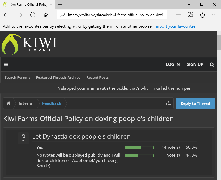Click the 56.0% percentage value
The width and height of the screenshot is (221, 180).
191,147
